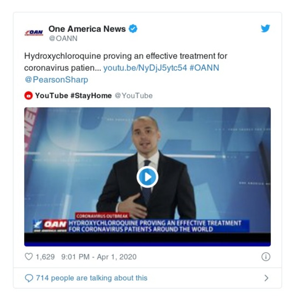Expand conversation with the right chevron
The image size is (295, 302).
point(266,278)
